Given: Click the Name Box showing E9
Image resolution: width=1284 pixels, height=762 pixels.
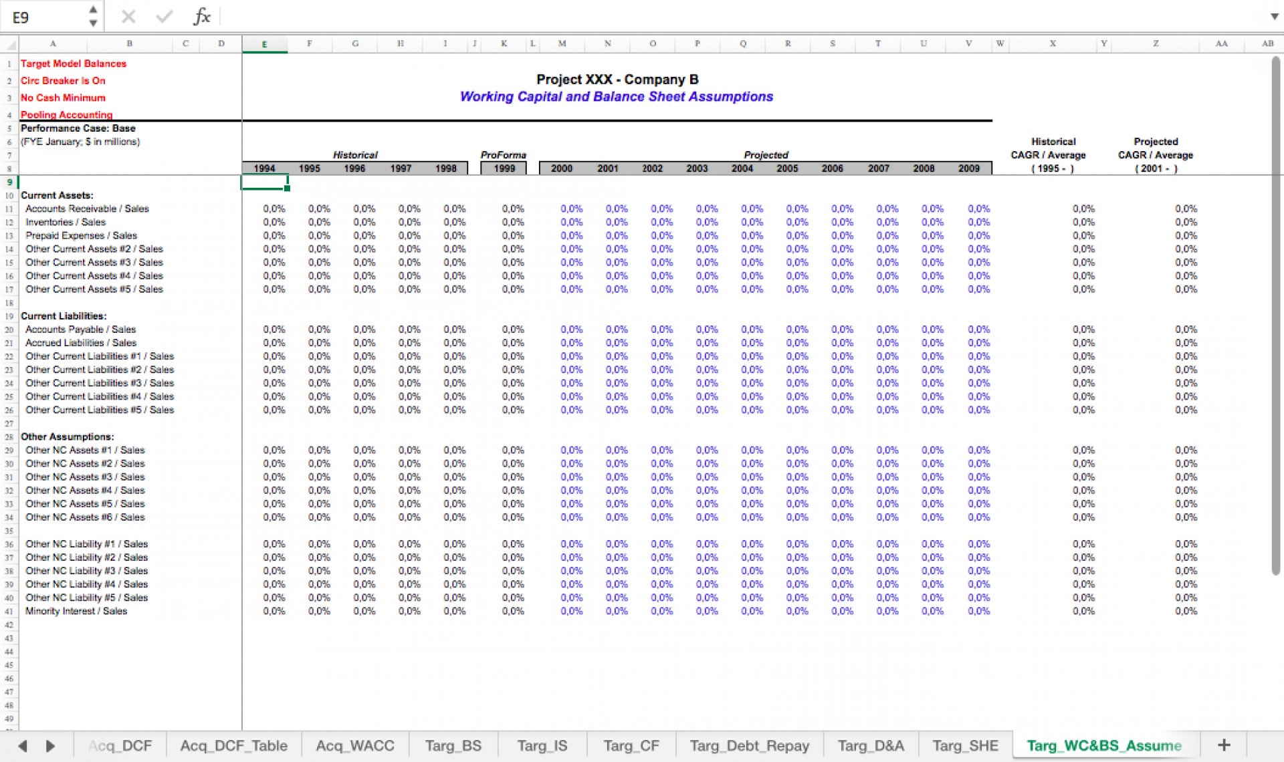Looking at the screenshot, I should [43, 17].
